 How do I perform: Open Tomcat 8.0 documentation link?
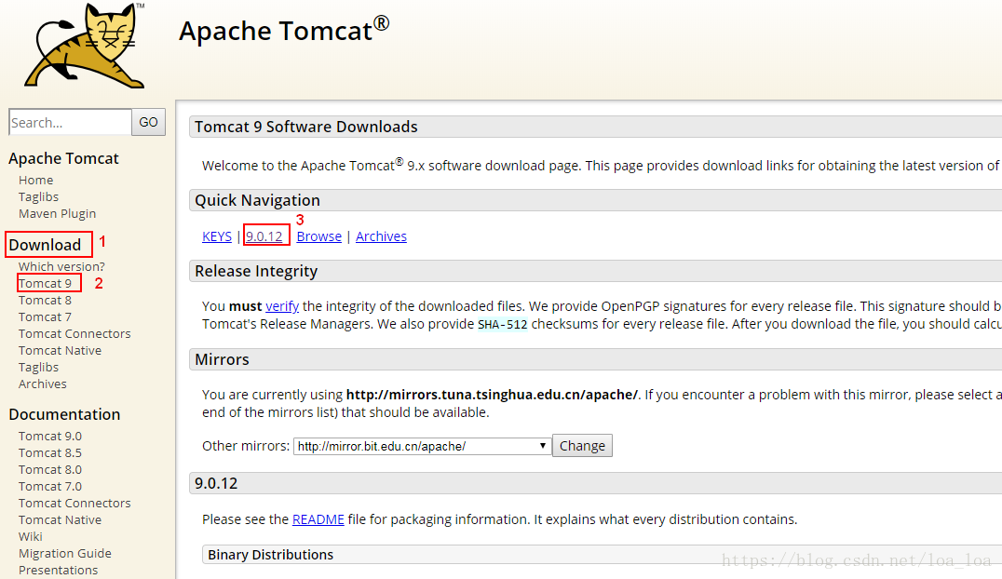tap(50, 469)
